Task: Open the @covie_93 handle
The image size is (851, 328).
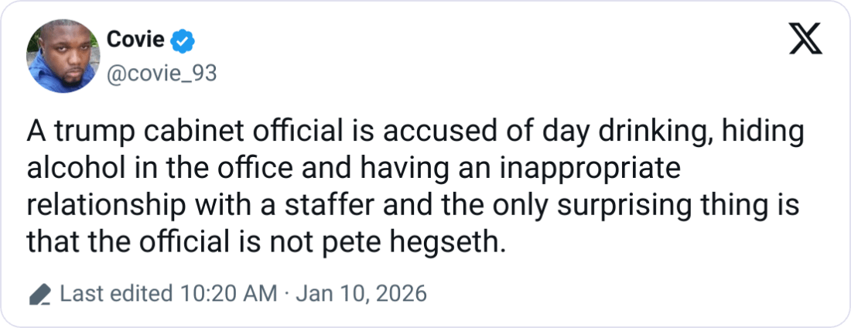Action: pos(159,73)
